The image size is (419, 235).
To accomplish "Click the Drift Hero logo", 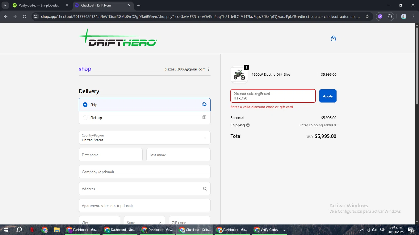I will [118, 38].
